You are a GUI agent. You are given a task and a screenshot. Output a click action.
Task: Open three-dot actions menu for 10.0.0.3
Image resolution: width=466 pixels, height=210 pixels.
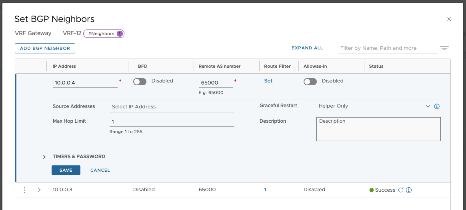(24, 190)
